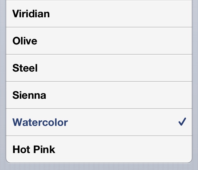Deselect Watercolor via its checkmark

pyautogui.click(x=182, y=122)
